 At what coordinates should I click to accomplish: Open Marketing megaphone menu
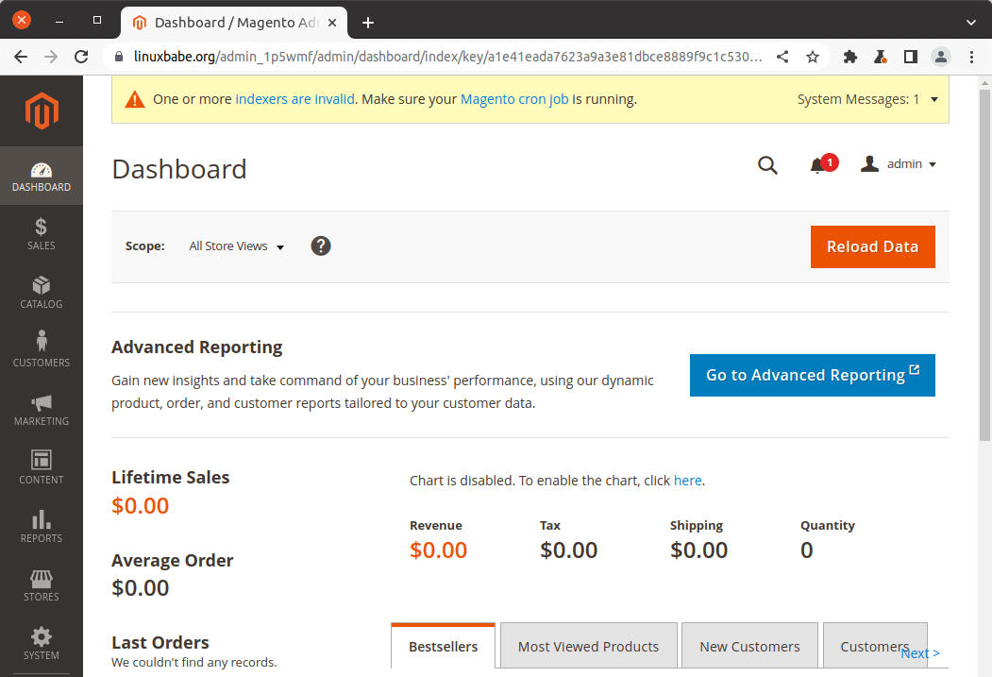coord(41,409)
